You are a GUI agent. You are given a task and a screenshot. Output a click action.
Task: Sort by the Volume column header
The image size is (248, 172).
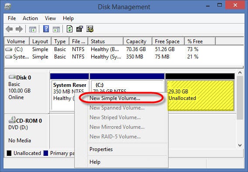(x=17, y=41)
